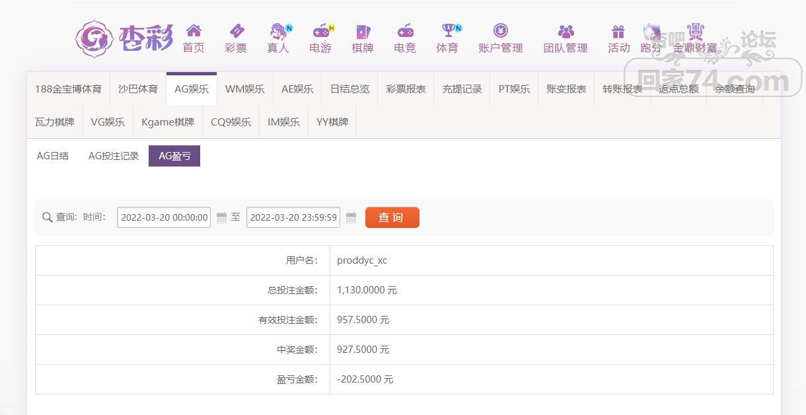Click the 总投注金额 row label
The width and height of the screenshot is (806, 415).
(293, 290)
